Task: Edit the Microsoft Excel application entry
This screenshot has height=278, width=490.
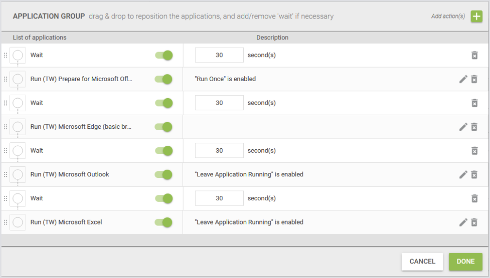Action: pyautogui.click(x=463, y=222)
